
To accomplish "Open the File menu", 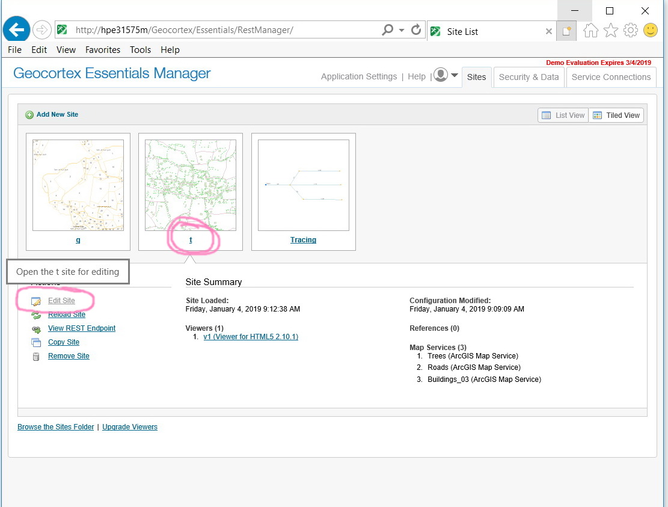I will 14,50.
